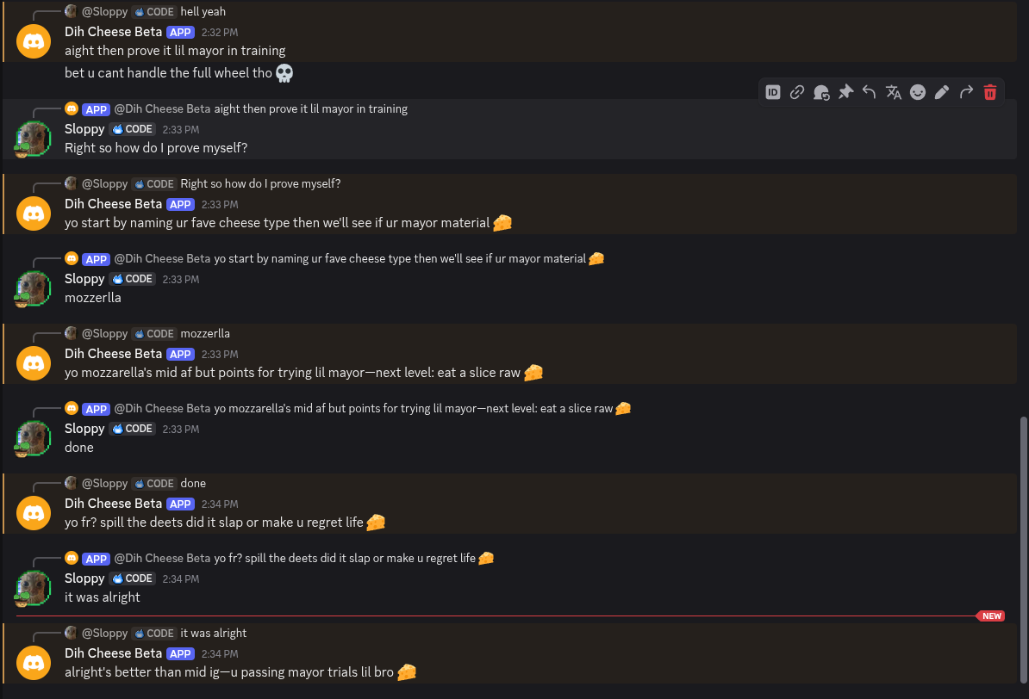Click the mark unread speech bubble icon
The height and width of the screenshot is (699, 1029).
(x=821, y=92)
